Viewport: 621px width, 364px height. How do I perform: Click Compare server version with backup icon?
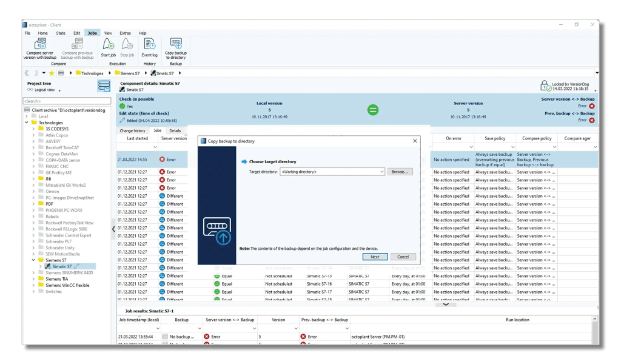pos(40,44)
